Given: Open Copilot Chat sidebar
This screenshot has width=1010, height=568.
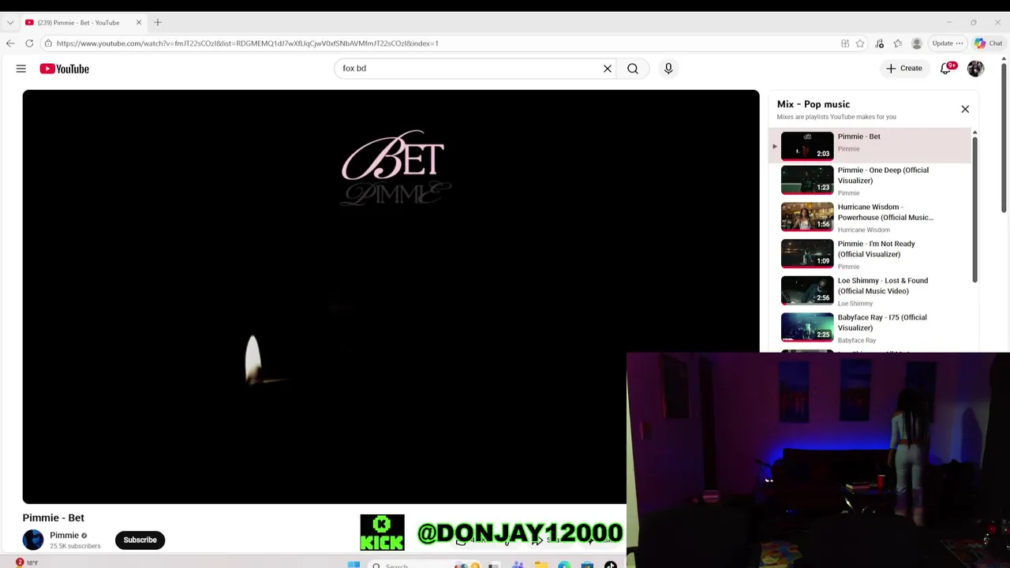Looking at the screenshot, I should coord(988,43).
